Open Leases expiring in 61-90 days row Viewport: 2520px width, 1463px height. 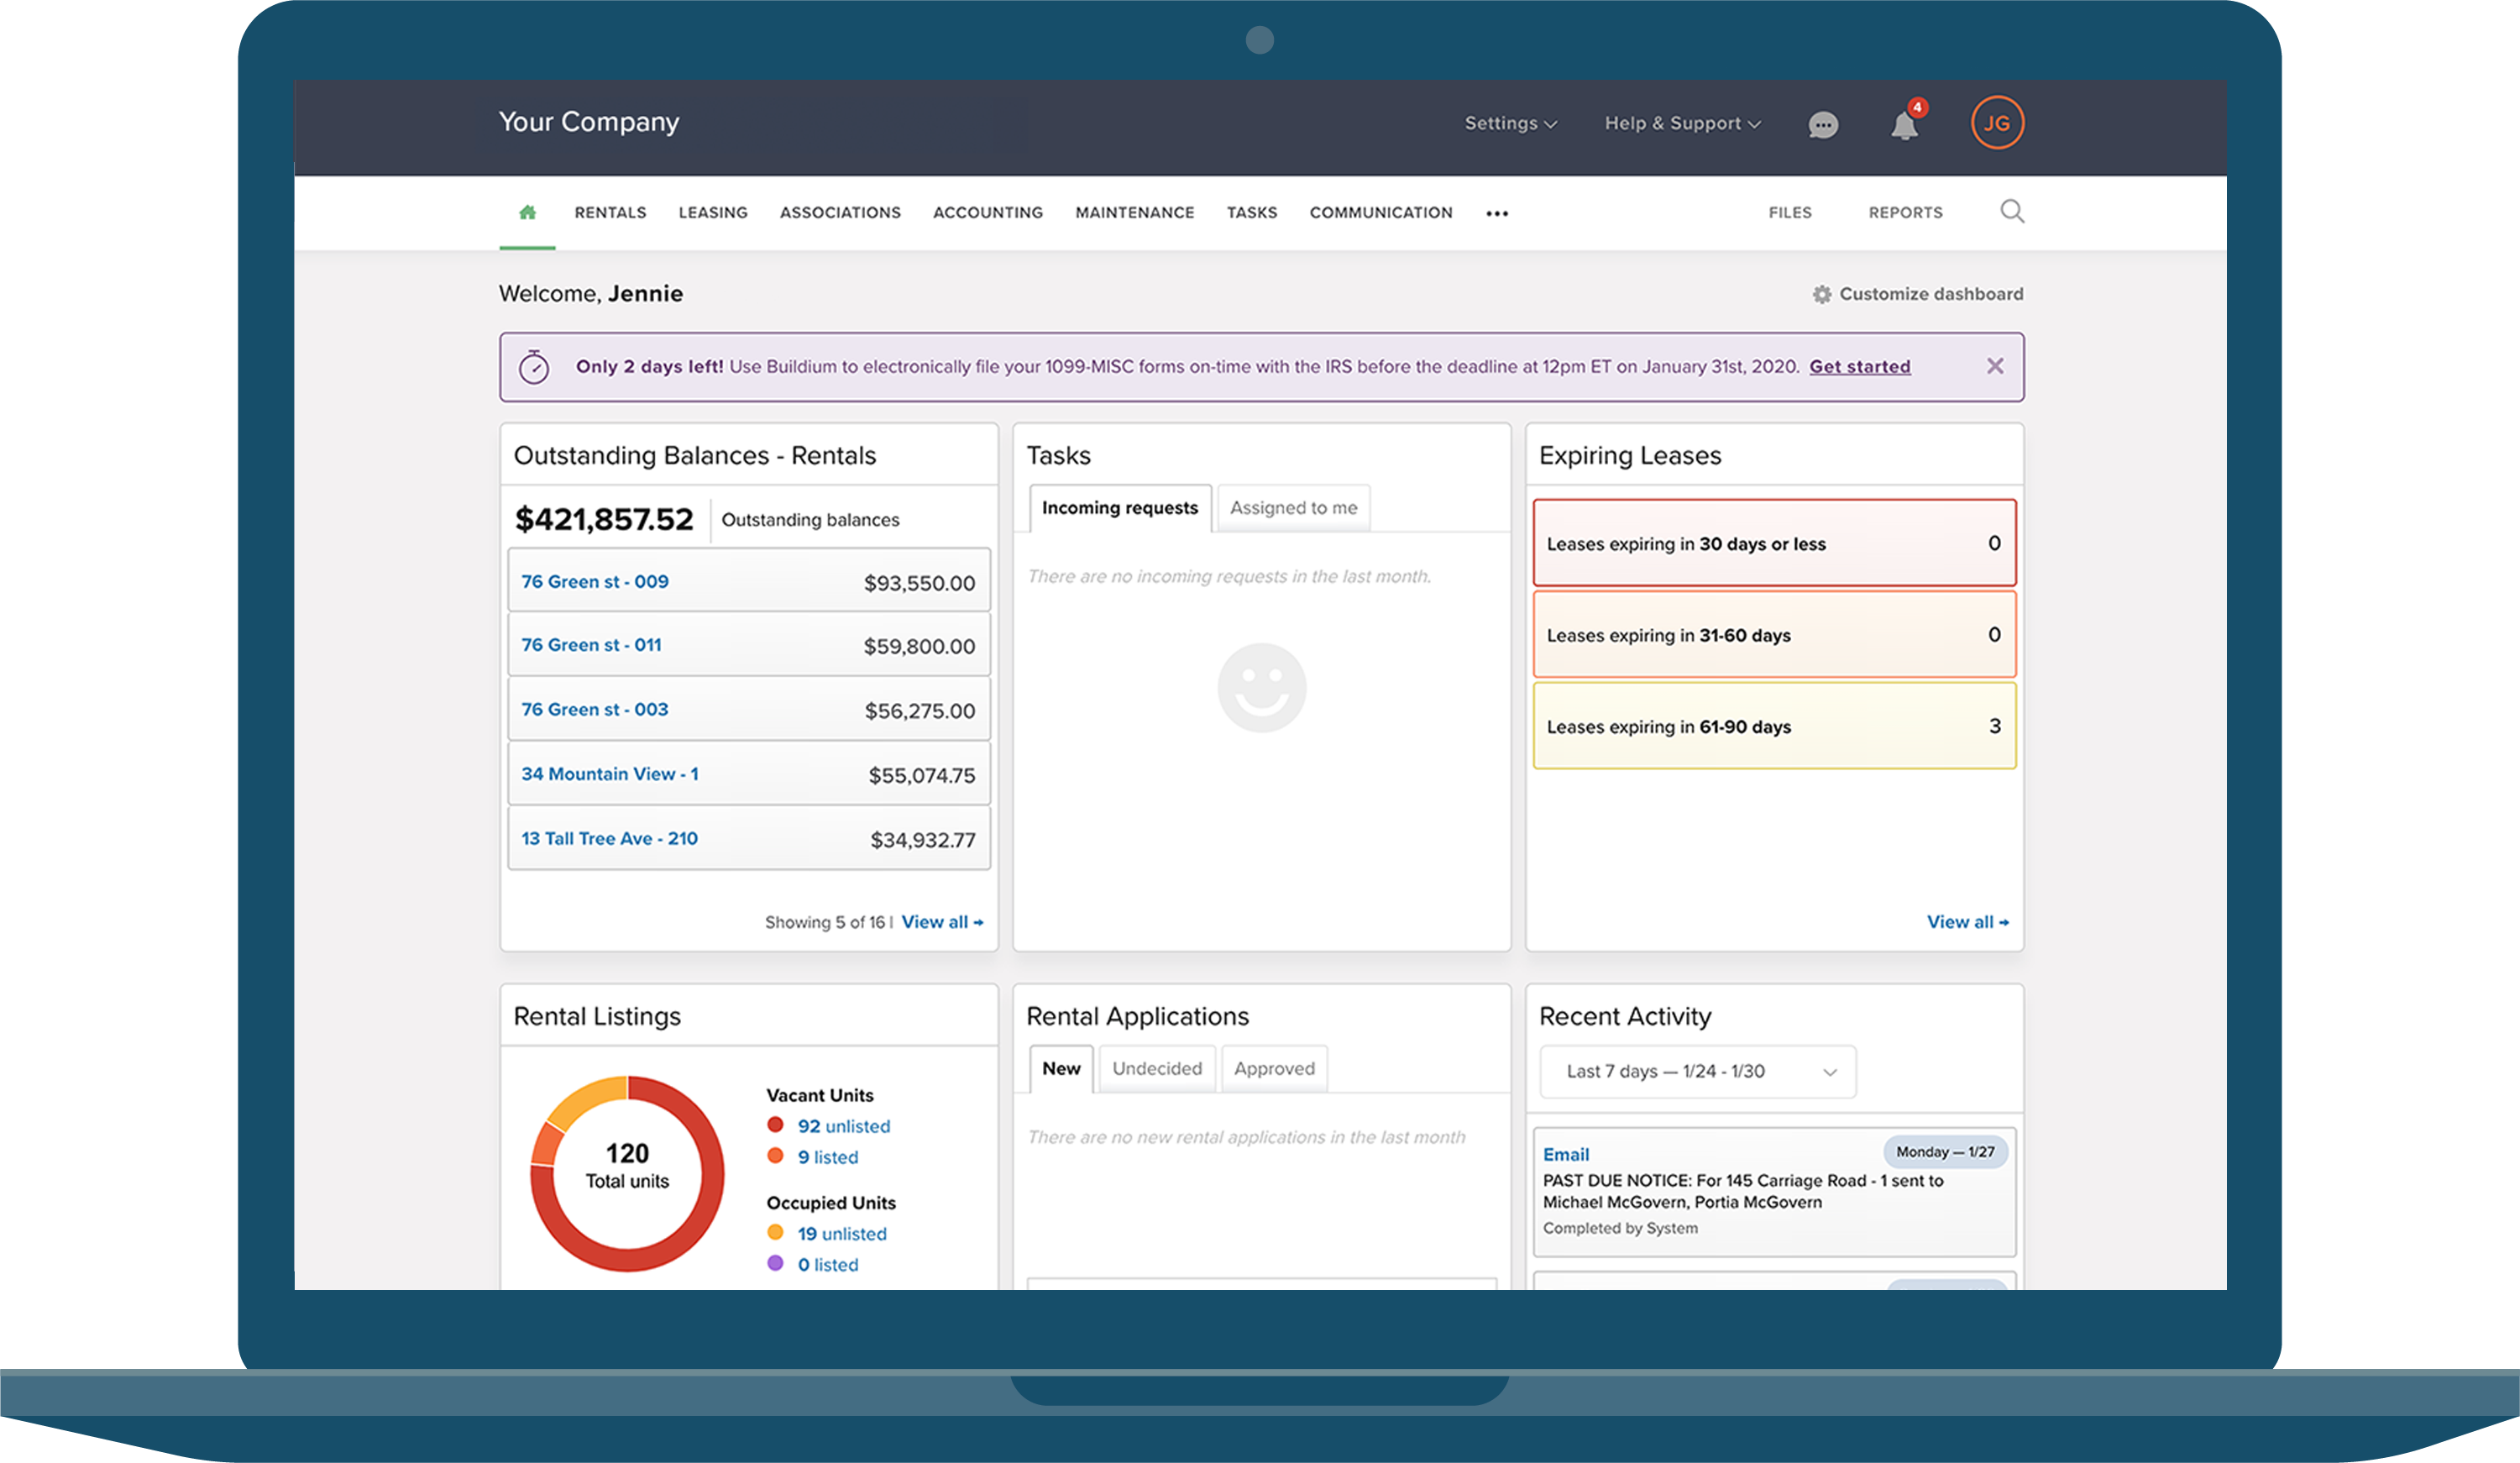click(x=1773, y=726)
